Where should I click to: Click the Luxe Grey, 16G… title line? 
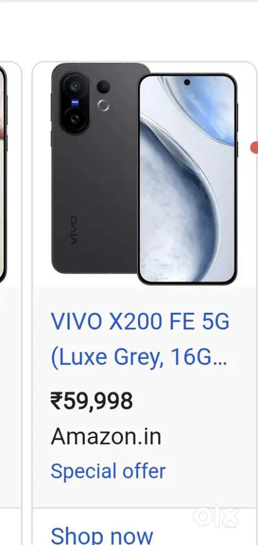click(139, 359)
